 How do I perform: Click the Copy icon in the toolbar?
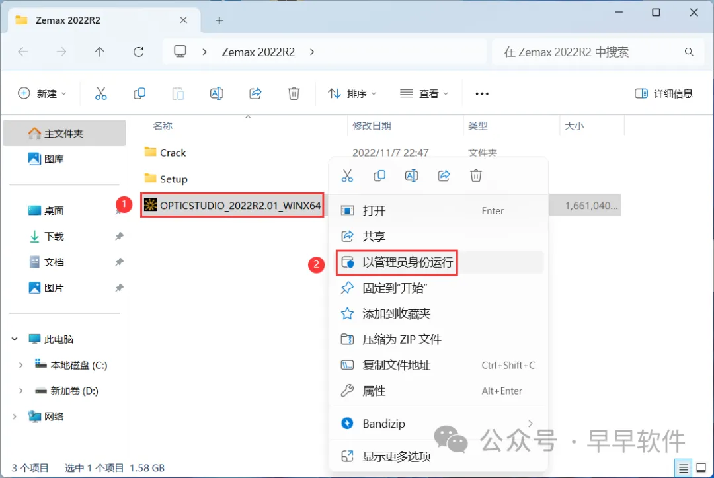139,93
